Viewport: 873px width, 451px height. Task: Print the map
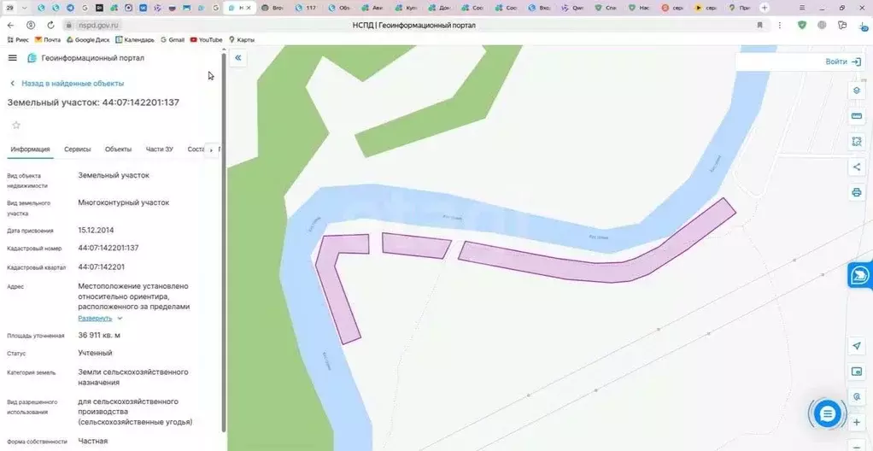click(x=856, y=193)
